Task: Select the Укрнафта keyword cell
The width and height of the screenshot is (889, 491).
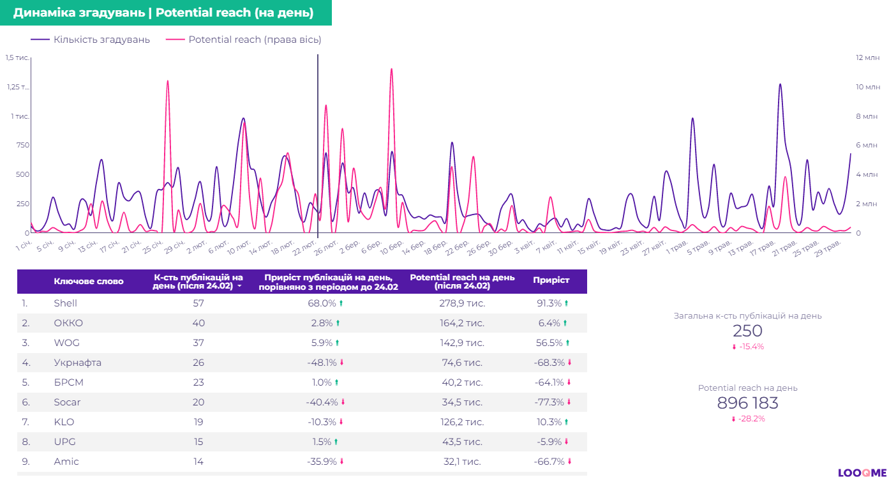Action: [x=77, y=363]
